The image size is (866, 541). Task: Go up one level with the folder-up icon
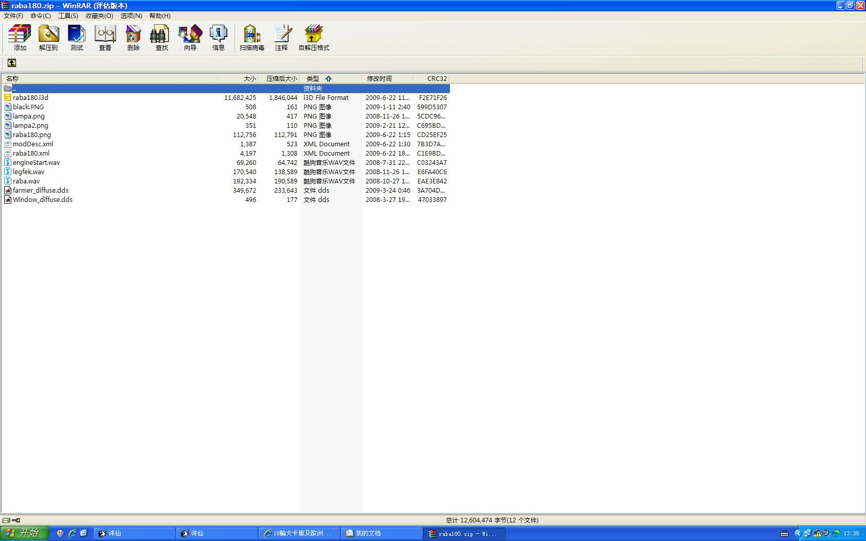[12, 63]
